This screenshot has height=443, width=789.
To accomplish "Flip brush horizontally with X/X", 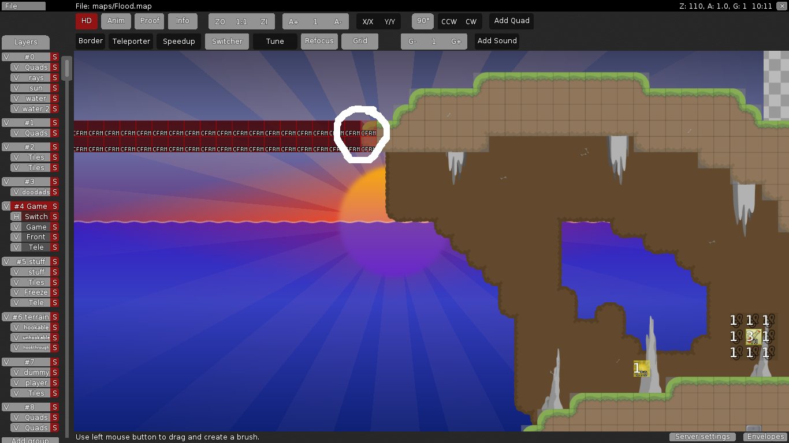I will 367,22.
